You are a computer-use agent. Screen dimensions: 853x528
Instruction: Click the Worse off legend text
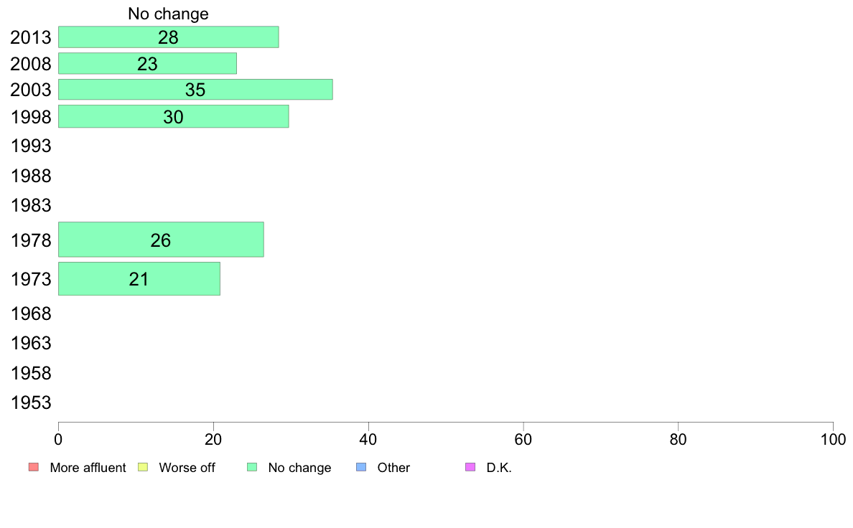coord(187,468)
